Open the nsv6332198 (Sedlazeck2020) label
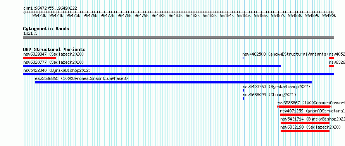This screenshot has width=345, height=146. (310, 127)
